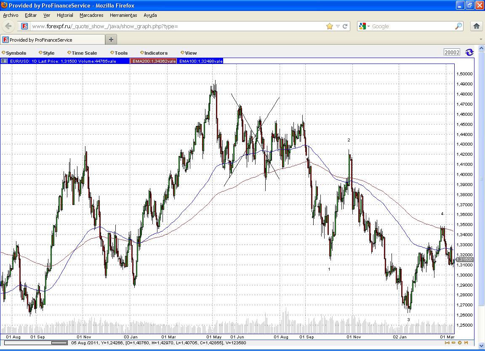Click the 20002 value field

point(452,52)
